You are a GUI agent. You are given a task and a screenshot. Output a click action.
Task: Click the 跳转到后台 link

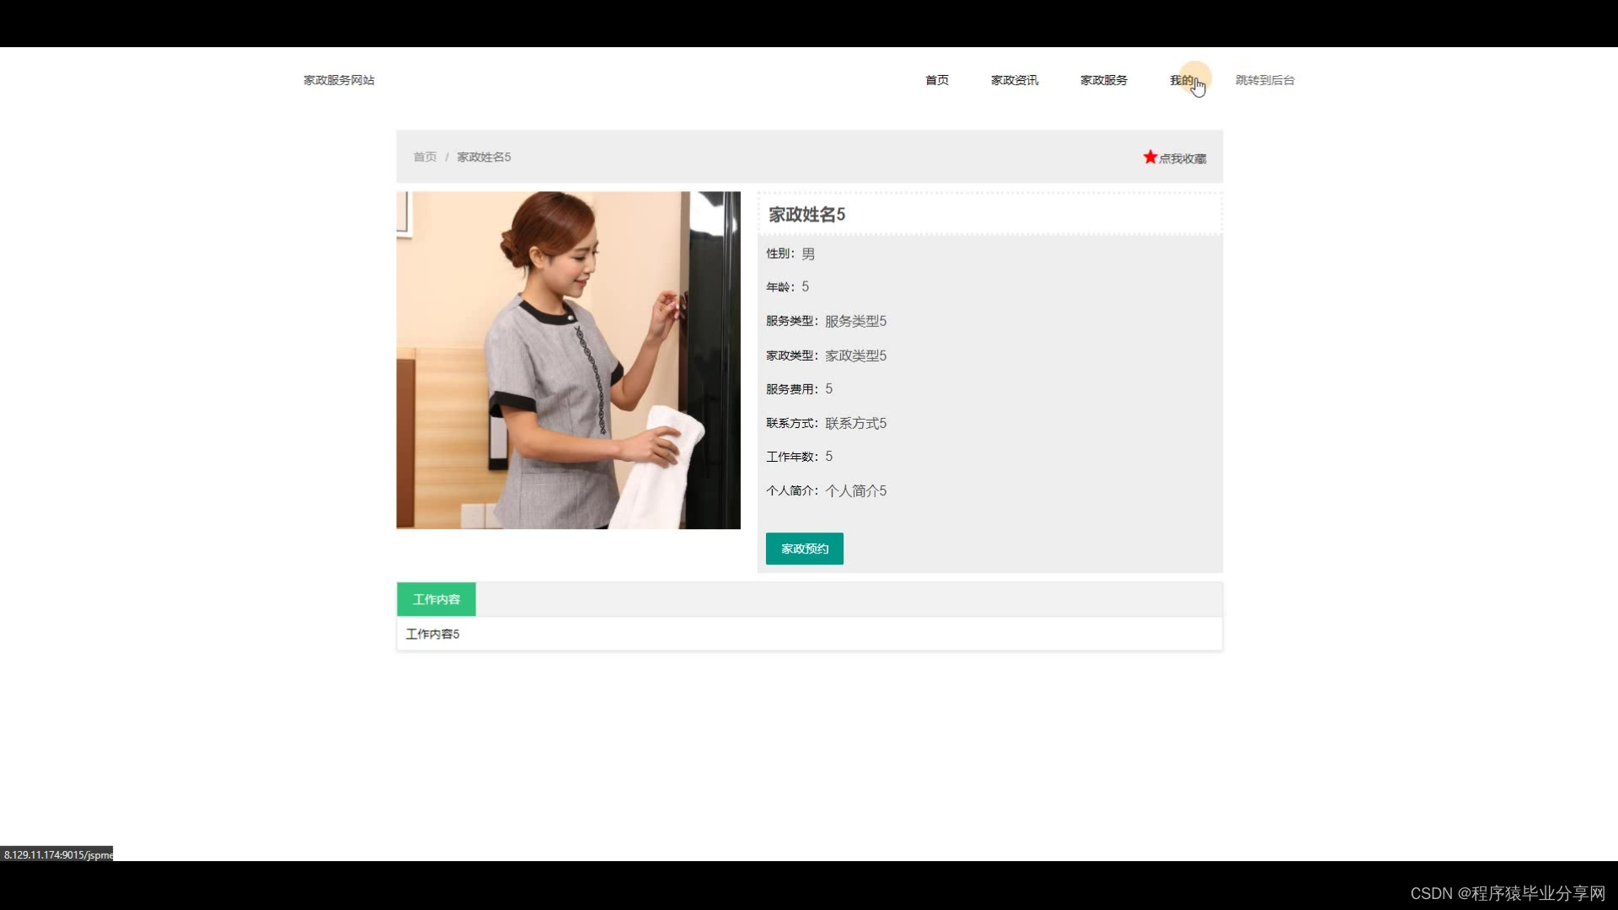coord(1264,80)
